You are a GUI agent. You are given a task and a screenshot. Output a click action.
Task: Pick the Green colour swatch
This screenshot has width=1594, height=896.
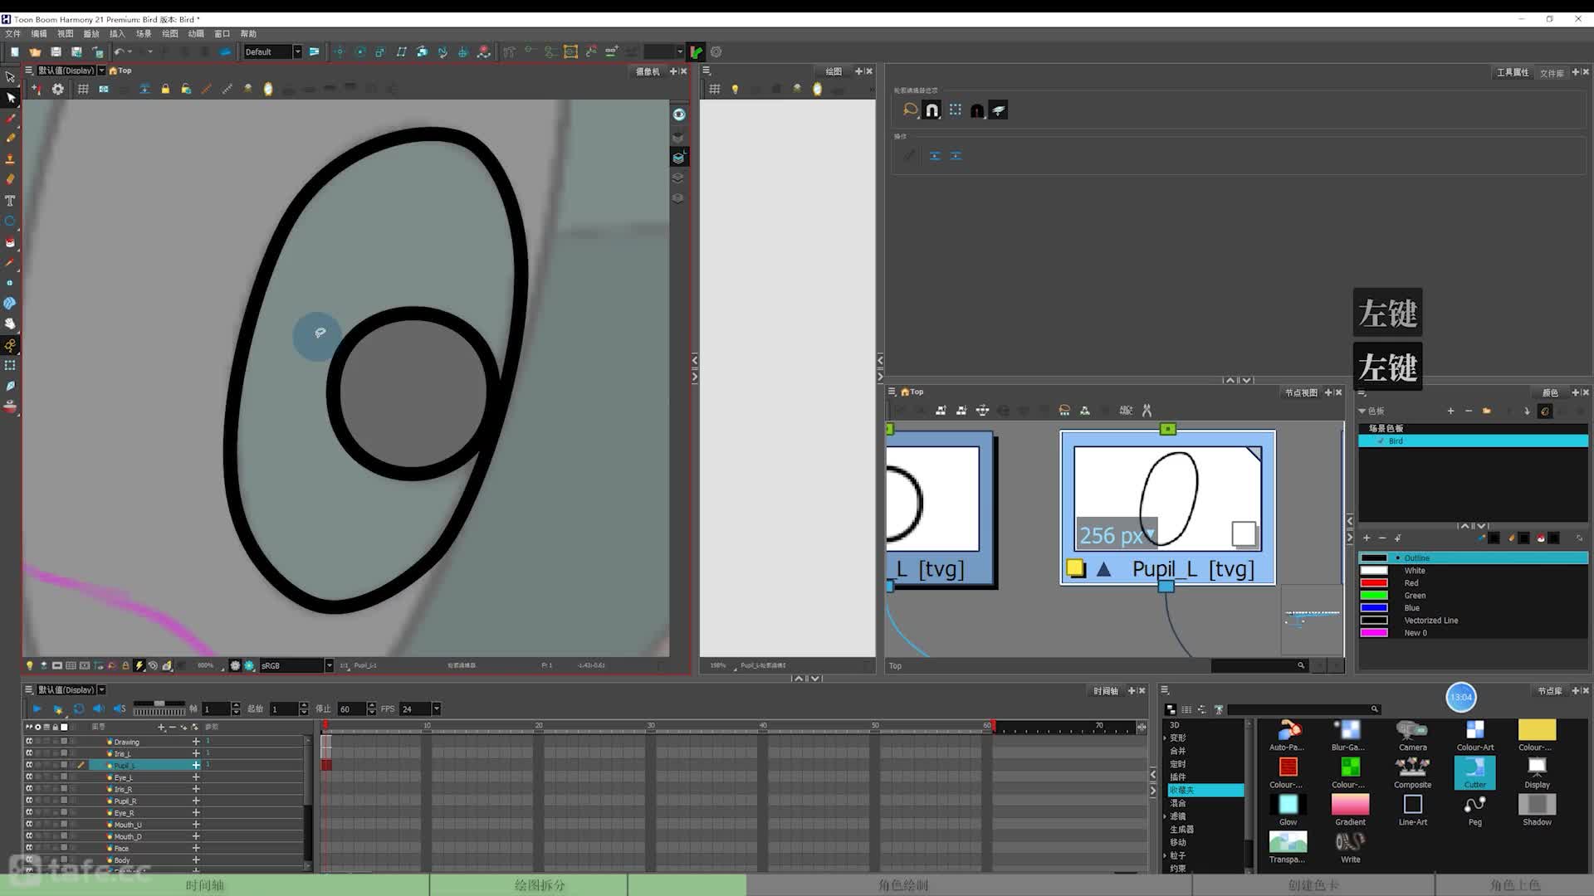(1374, 596)
